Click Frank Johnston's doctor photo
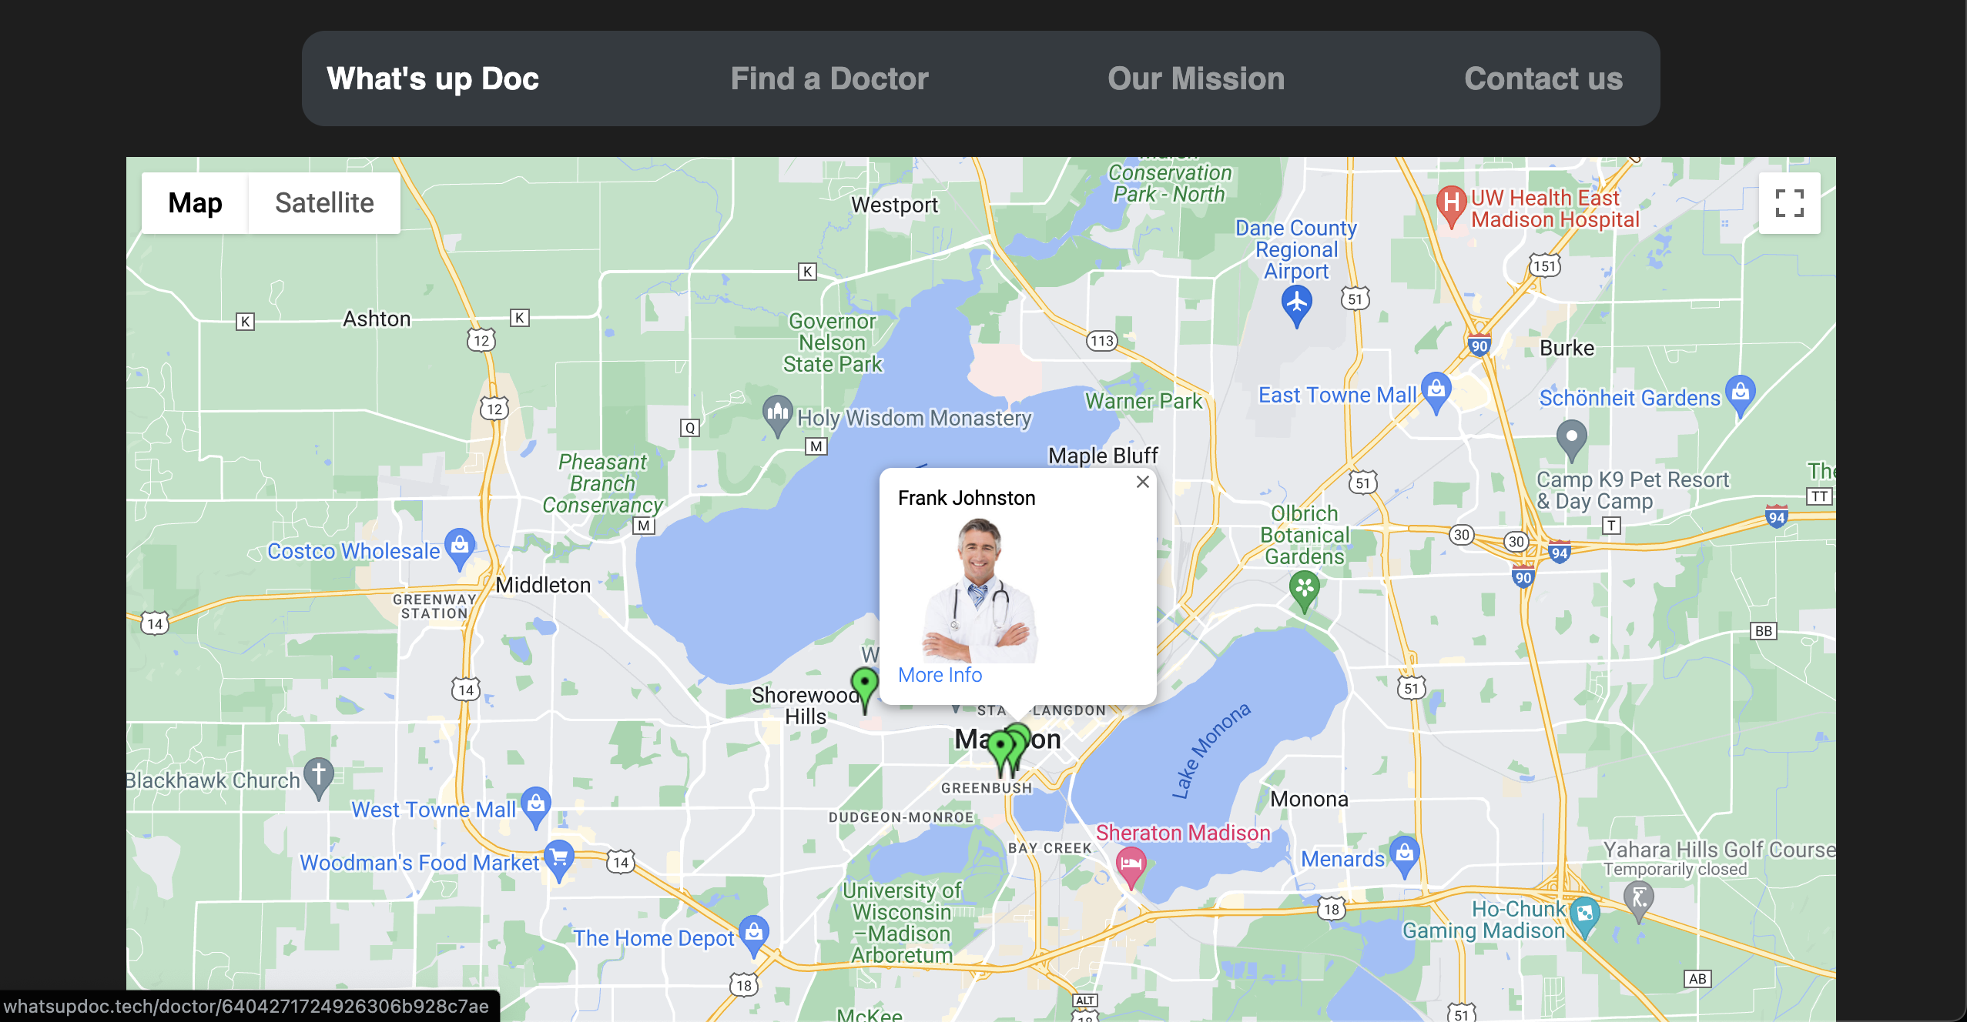The width and height of the screenshot is (1967, 1022). (x=980, y=590)
